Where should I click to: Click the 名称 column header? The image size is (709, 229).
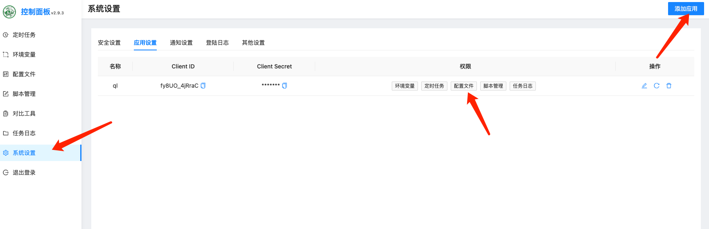[x=115, y=66]
